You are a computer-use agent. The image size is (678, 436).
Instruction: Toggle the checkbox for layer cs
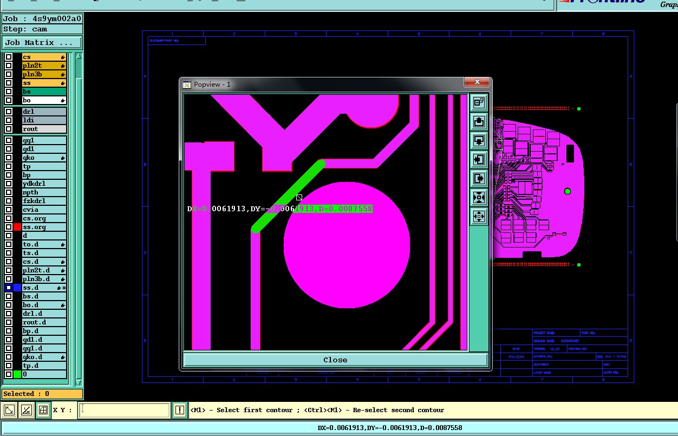click(x=9, y=57)
